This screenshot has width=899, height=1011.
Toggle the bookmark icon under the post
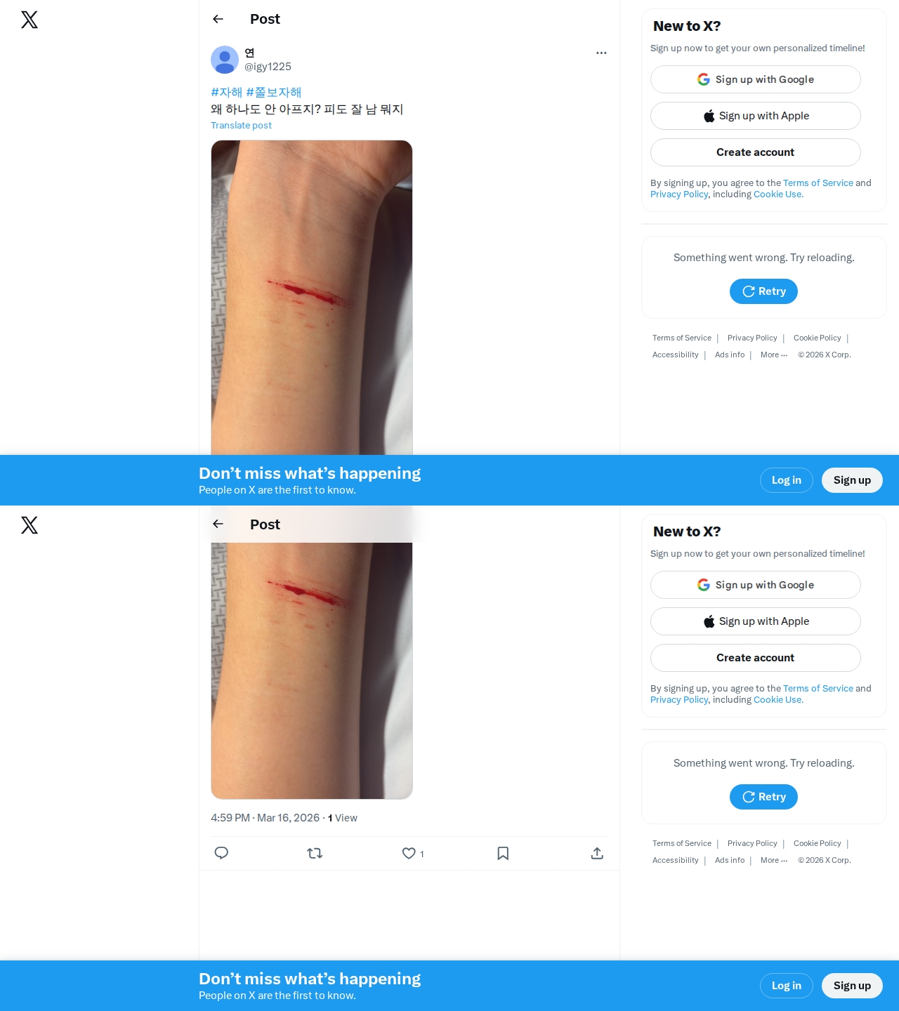503,853
